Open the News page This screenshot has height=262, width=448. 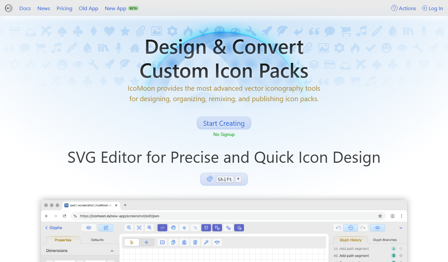[44, 8]
